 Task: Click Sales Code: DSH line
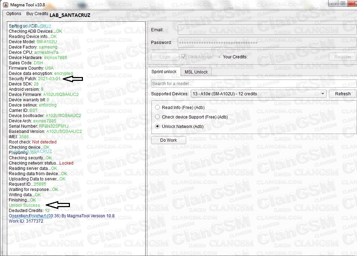coord(26,63)
